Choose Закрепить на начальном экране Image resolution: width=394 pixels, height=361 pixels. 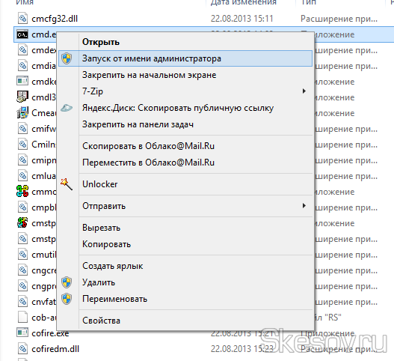coord(185,75)
